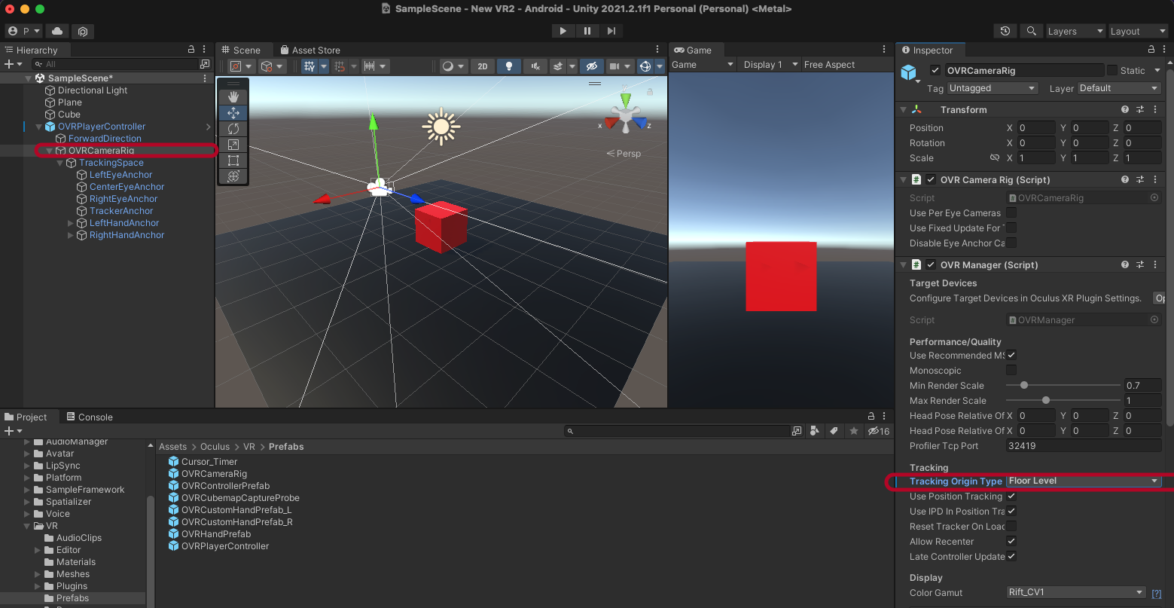This screenshot has width=1174, height=608.
Task: Open the scene Gizmos dropdown
Action: pos(660,66)
